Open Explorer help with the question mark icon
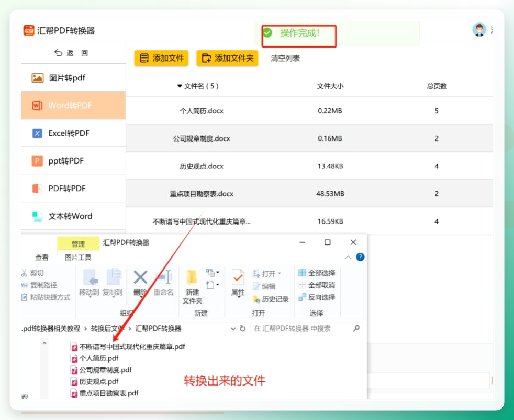The image size is (514, 420). [x=360, y=257]
